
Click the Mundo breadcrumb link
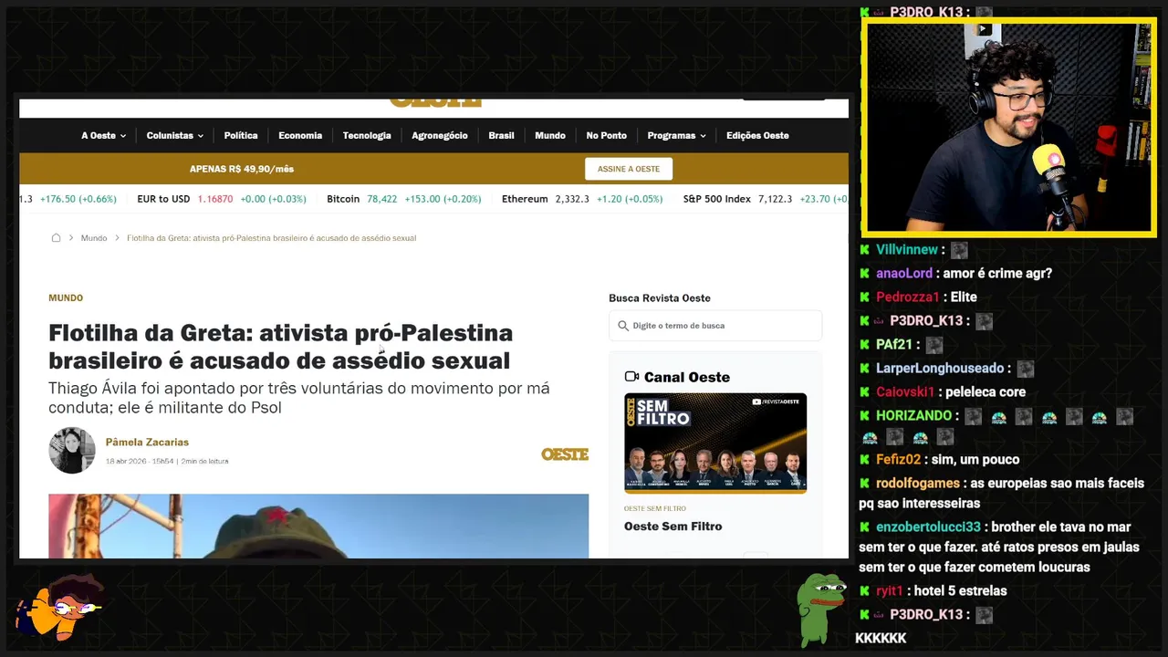click(94, 238)
